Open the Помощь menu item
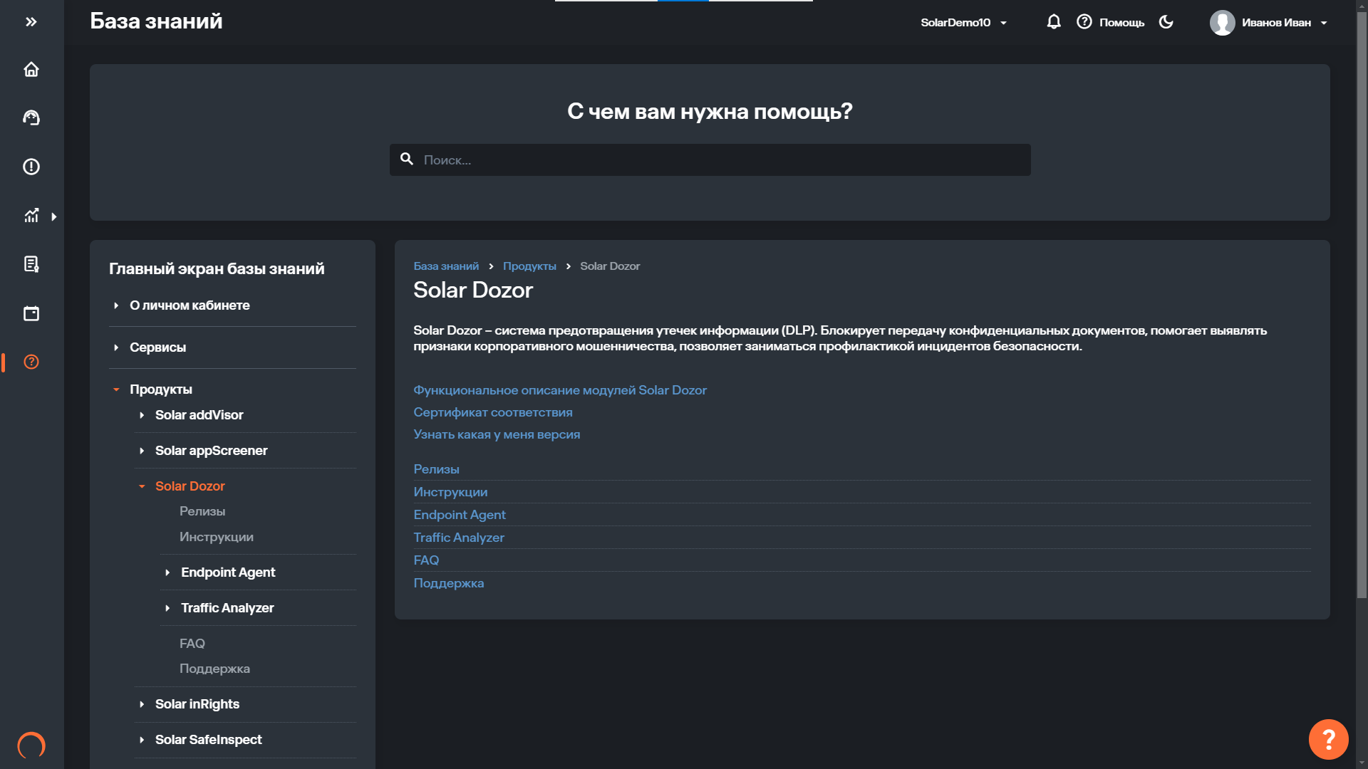Viewport: 1368px width, 769px height. (x=1111, y=23)
